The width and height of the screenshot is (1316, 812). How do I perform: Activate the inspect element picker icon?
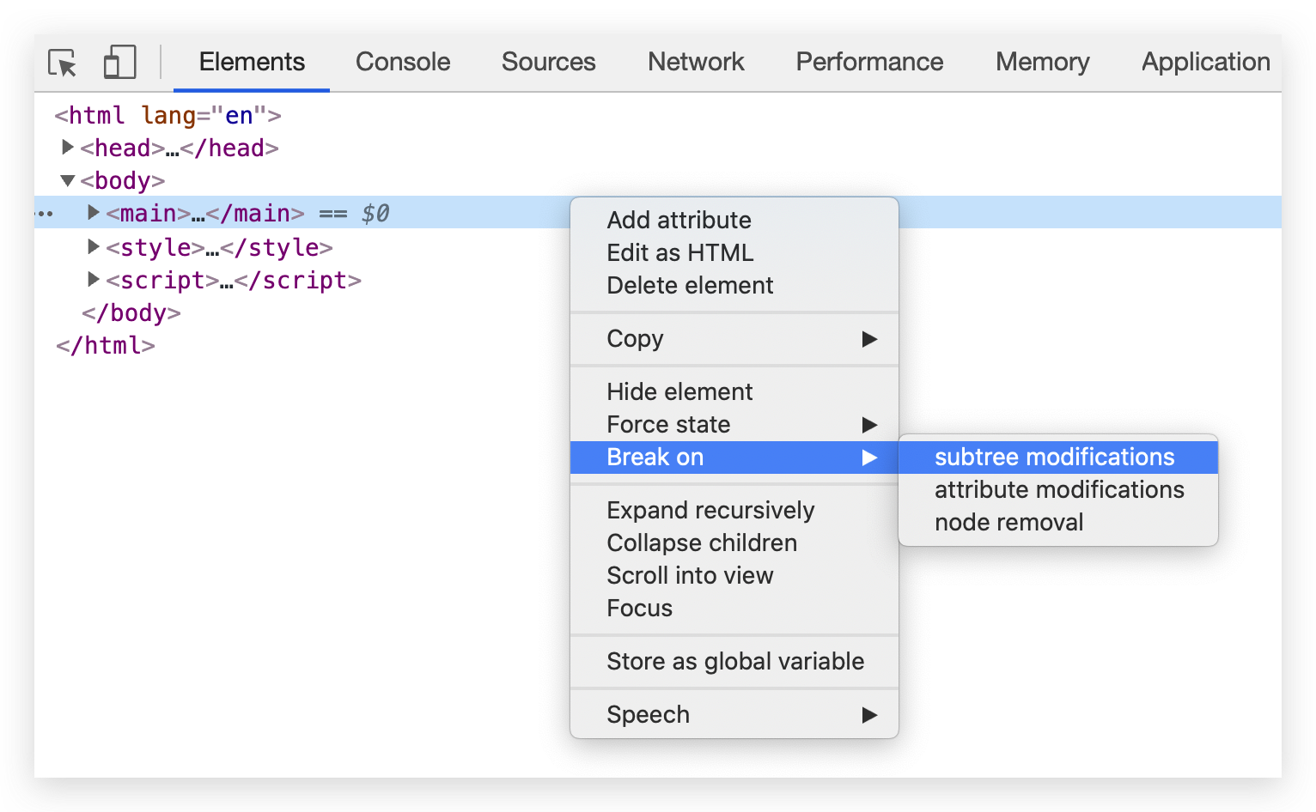pos(62,63)
